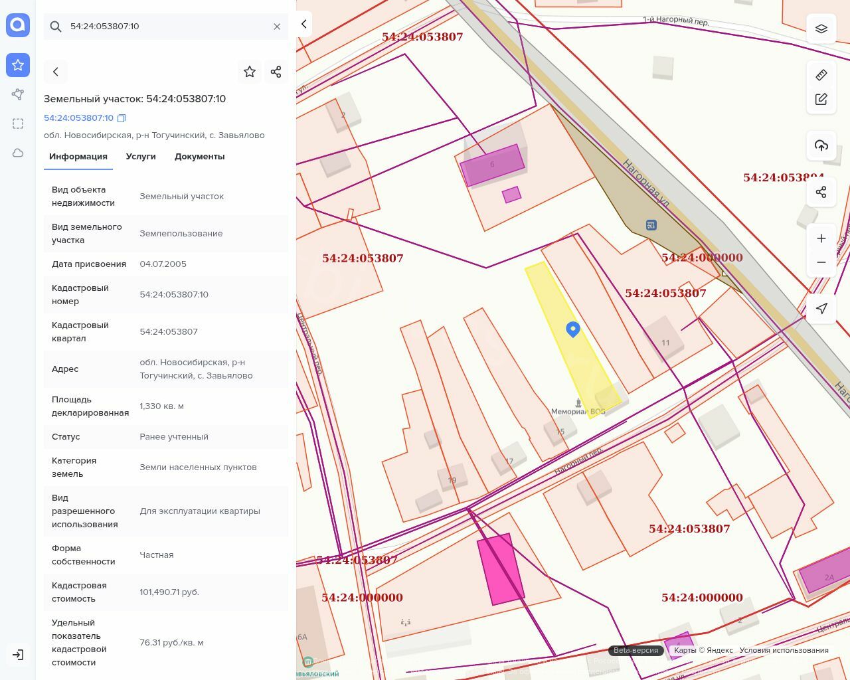Click the login exit icon at bottom

18,655
